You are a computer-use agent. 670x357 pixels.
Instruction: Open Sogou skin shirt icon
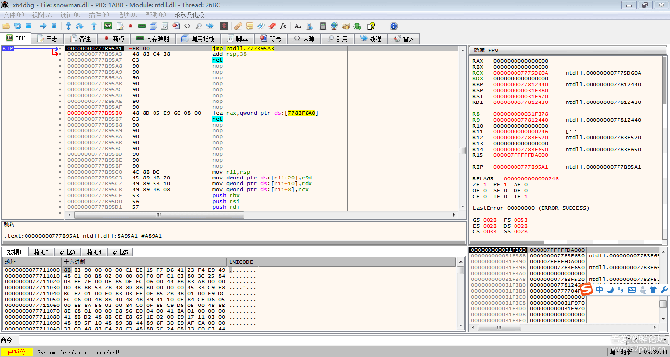[x=653, y=290]
